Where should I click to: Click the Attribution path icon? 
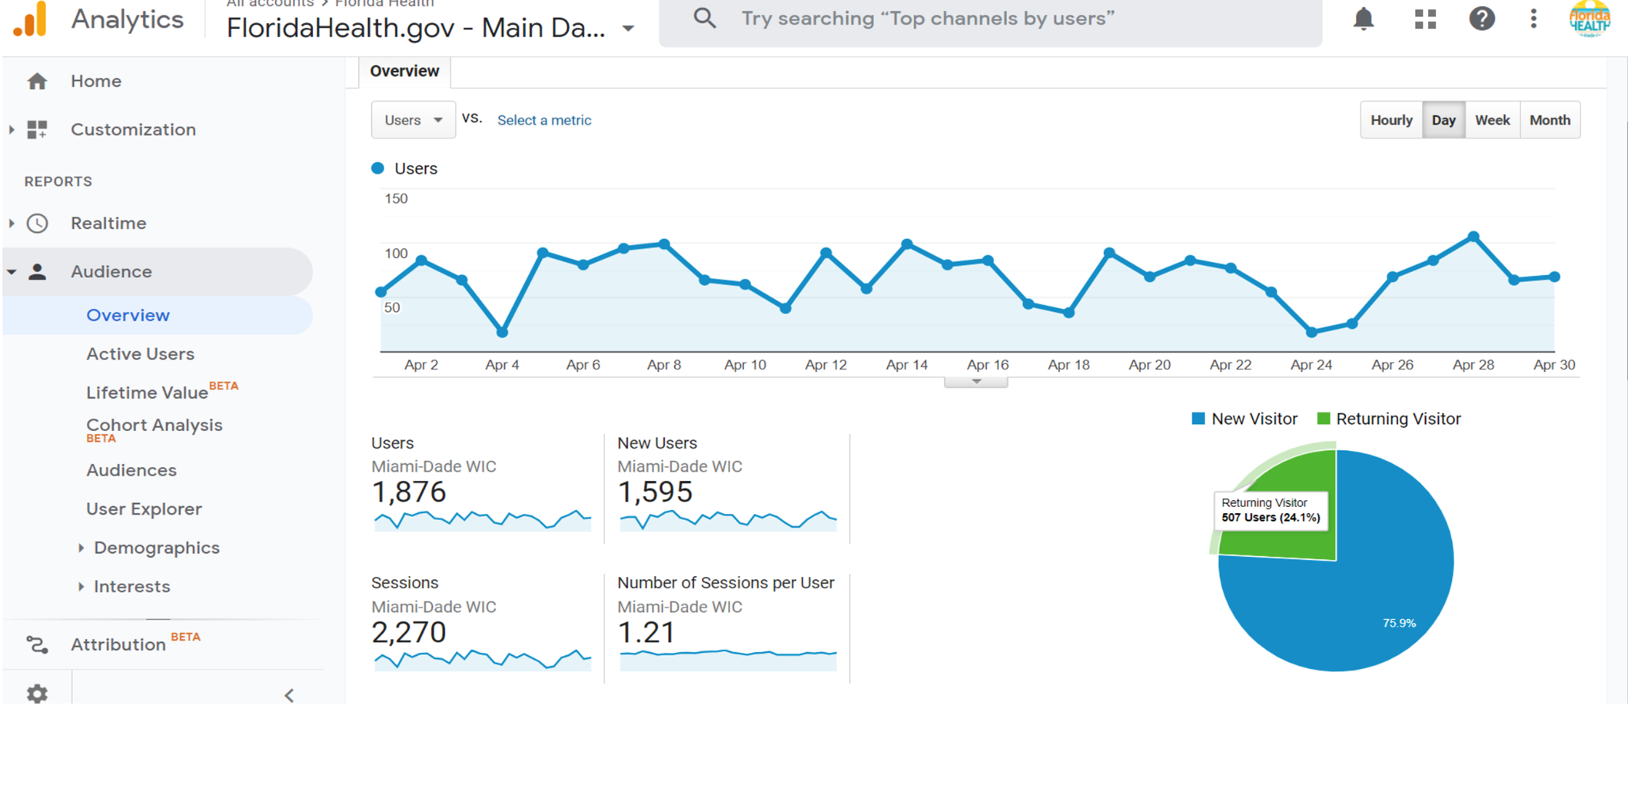tap(37, 644)
